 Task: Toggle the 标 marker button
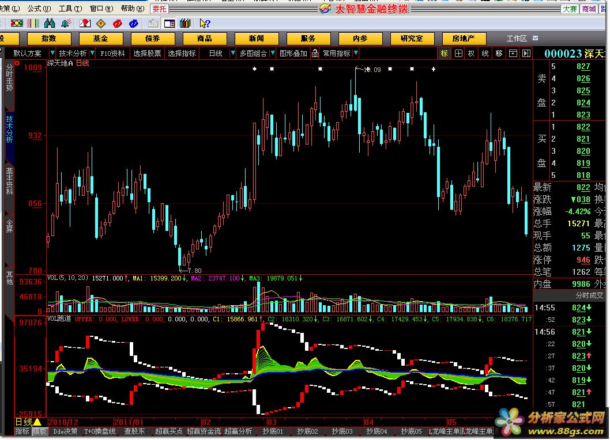pos(445,53)
